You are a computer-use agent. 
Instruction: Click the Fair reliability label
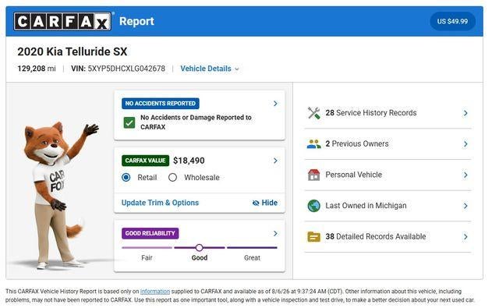pos(147,258)
